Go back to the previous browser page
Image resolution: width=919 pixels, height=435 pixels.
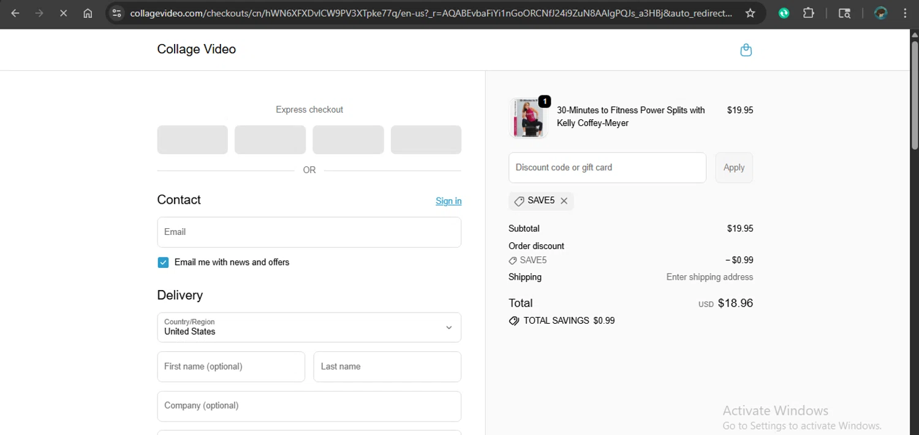[15, 13]
